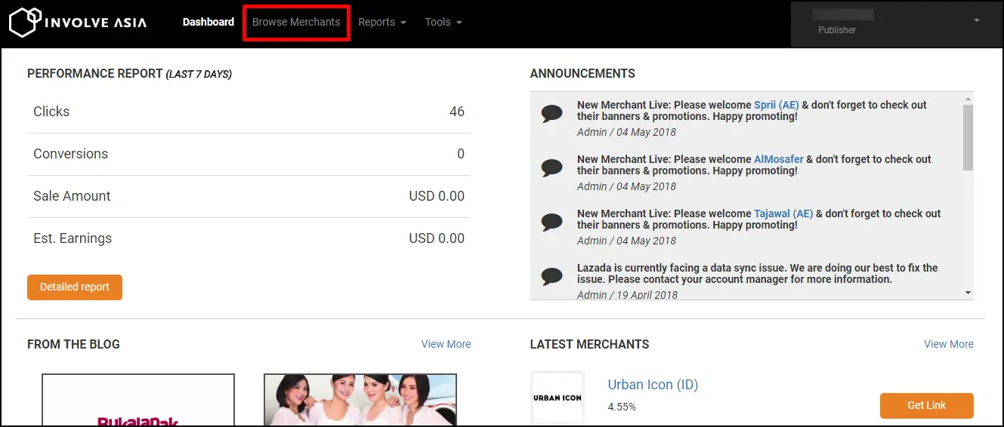The image size is (1004, 427).
Task: Open the Bukalapak blog thumbnail
Action: point(138,401)
